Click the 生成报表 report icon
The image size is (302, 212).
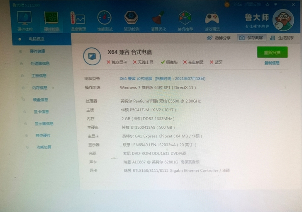pos(272,38)
